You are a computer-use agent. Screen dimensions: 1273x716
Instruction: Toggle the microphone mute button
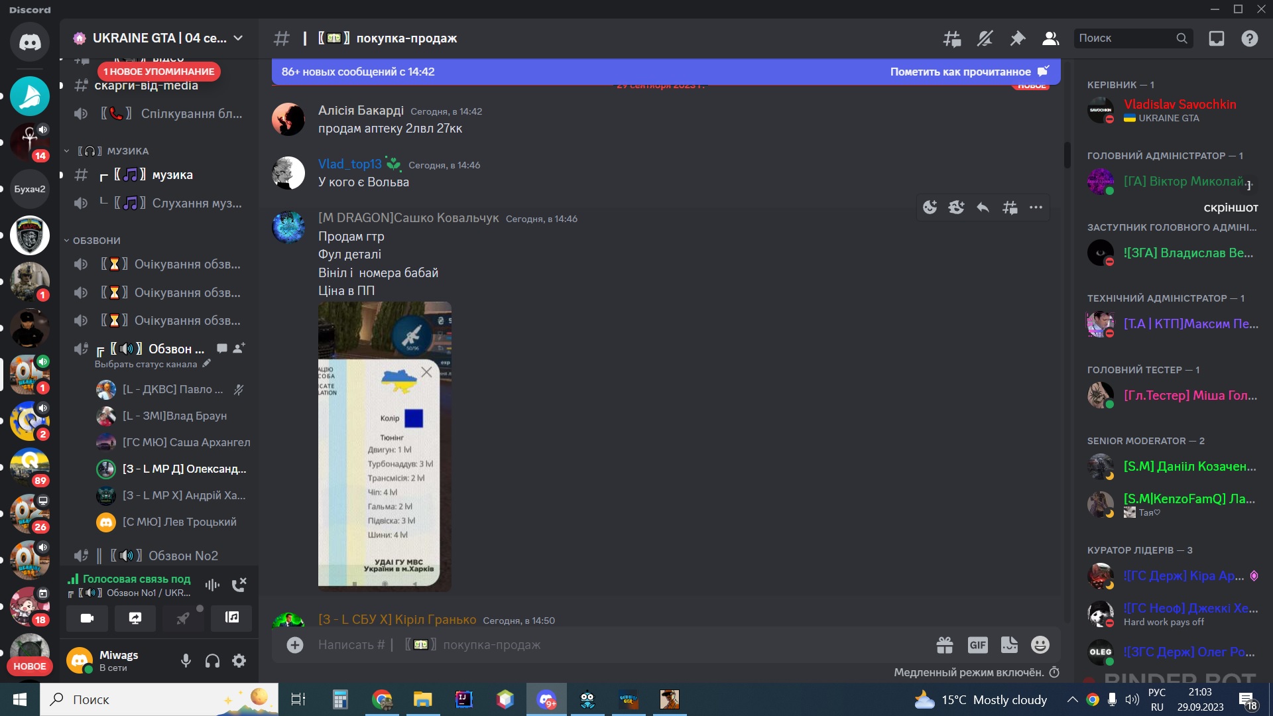[186, 660]
